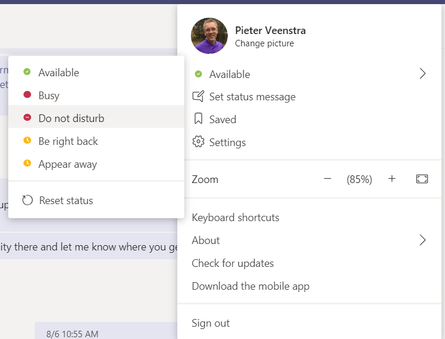This screenshot has width=445, height=339.
Task: Click the Do not disturb status icon
Action: (27, 117)
